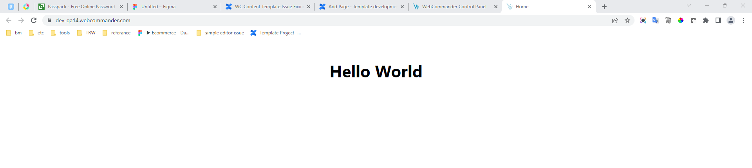
Task: Close the Passpack tab
Action: pos(121,7)
